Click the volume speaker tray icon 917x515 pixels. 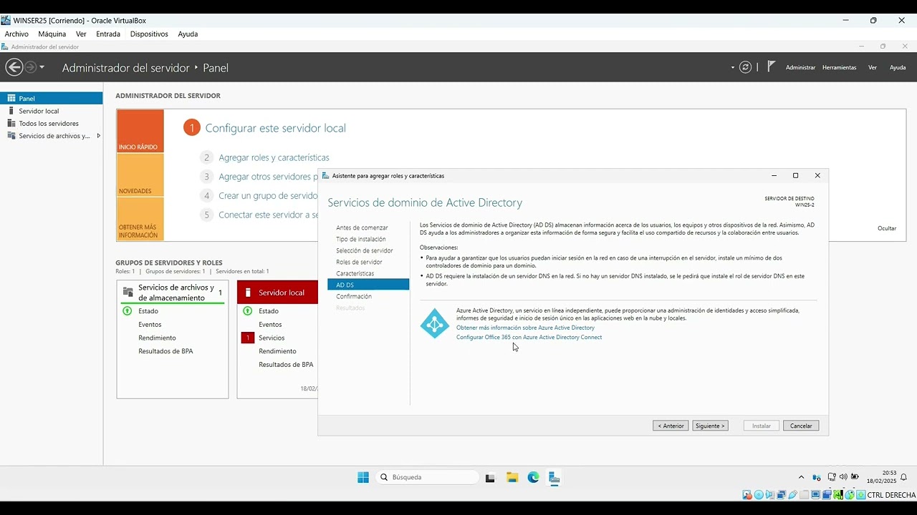tap(843, 477)
